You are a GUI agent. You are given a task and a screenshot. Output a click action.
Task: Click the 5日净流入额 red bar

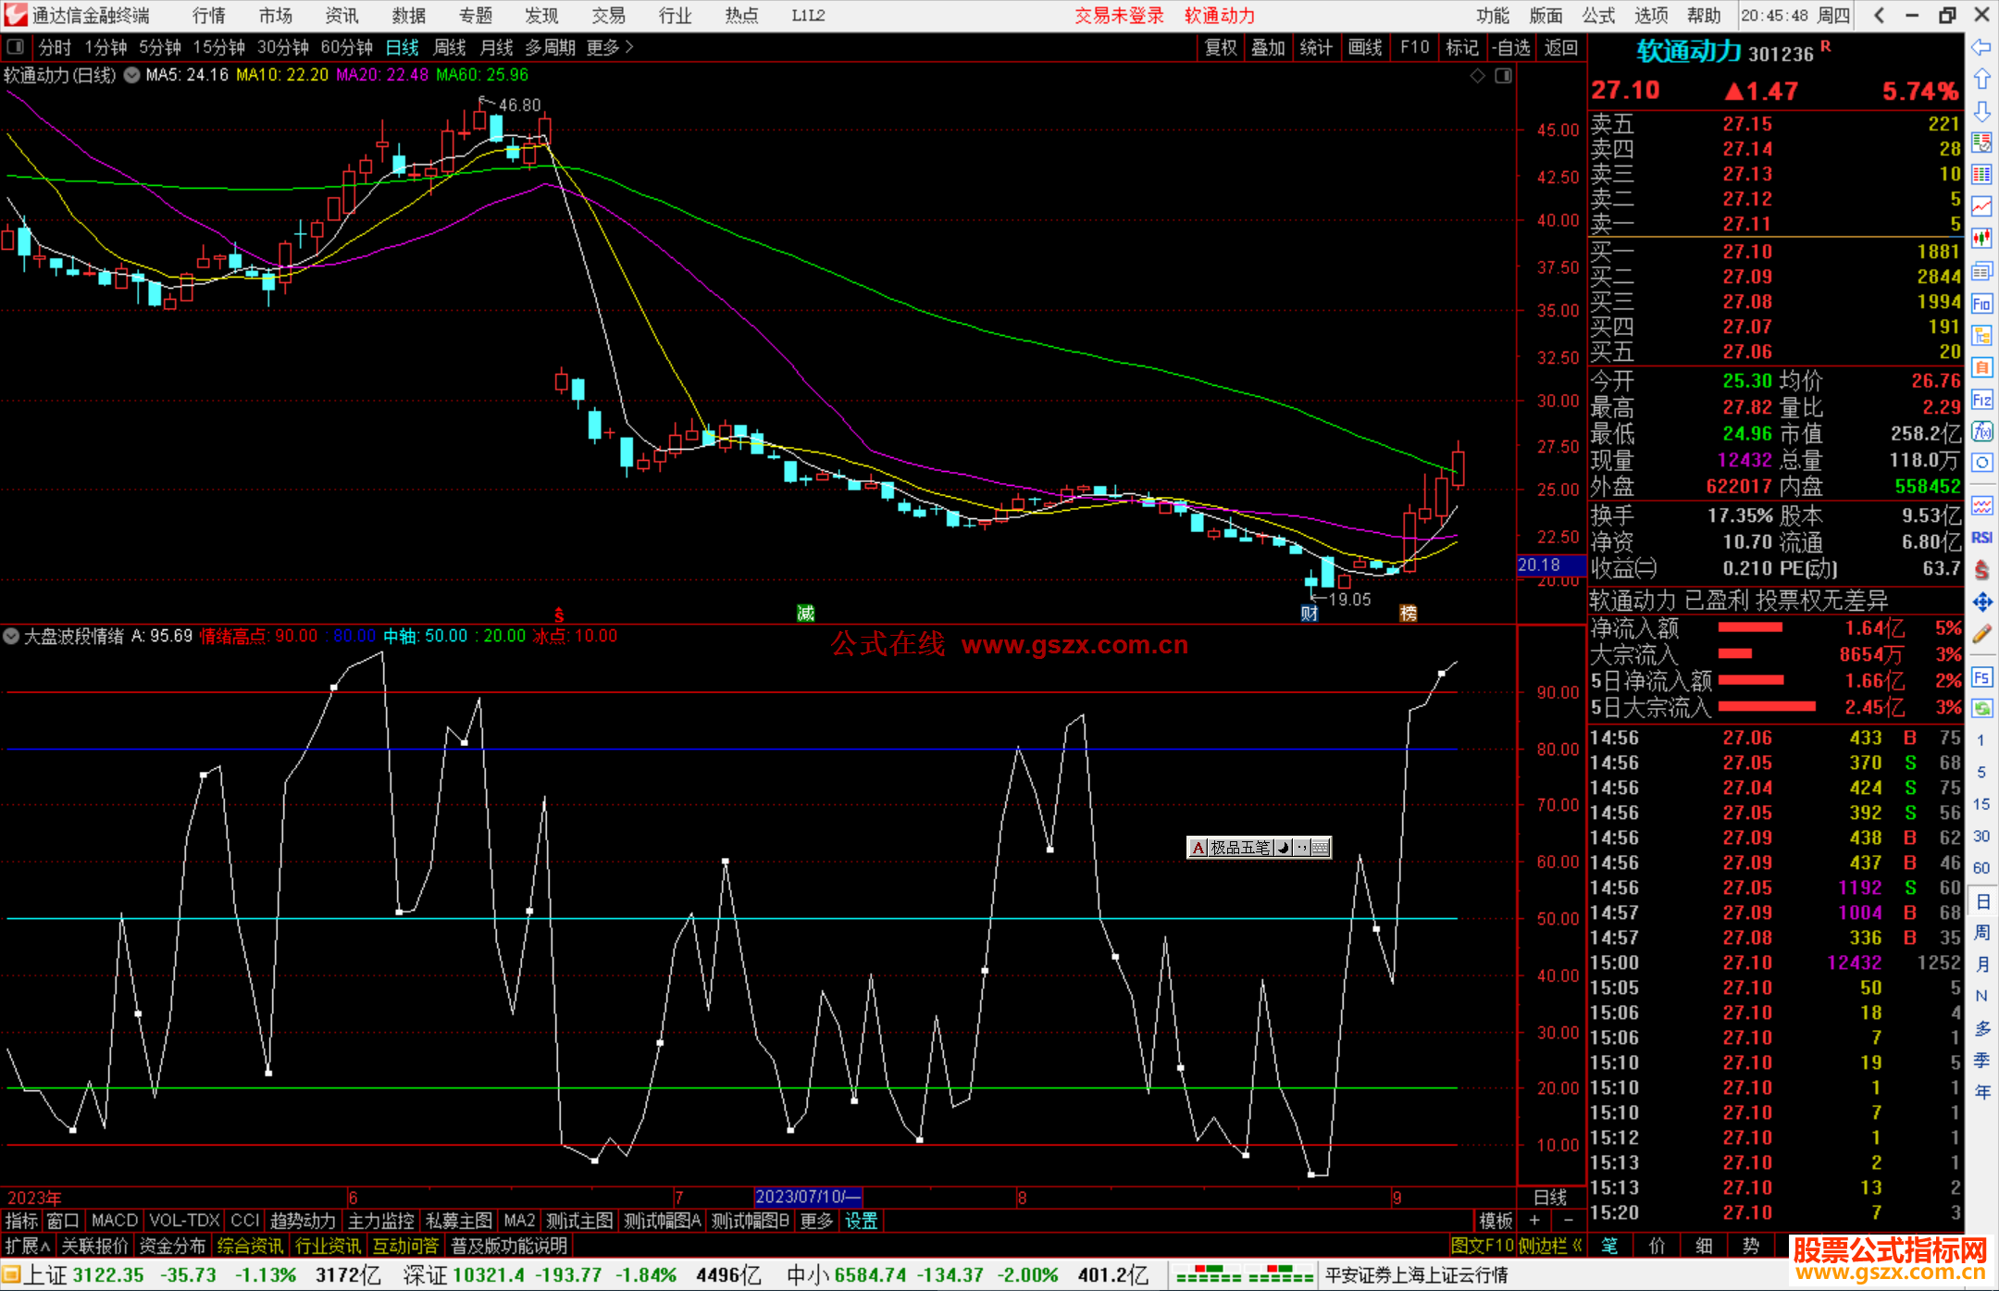1750,680
